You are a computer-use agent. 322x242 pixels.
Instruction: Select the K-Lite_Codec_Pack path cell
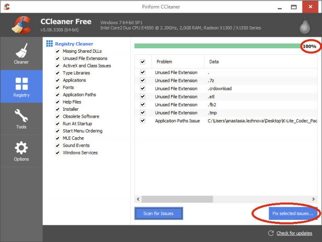[263, 121]
